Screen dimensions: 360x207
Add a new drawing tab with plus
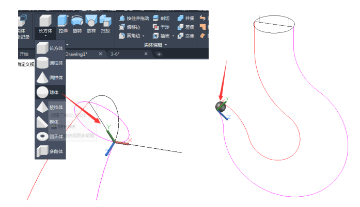(x=159, y=54)
